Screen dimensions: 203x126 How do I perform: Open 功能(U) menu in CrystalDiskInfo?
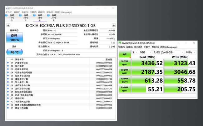coord(25,12)
